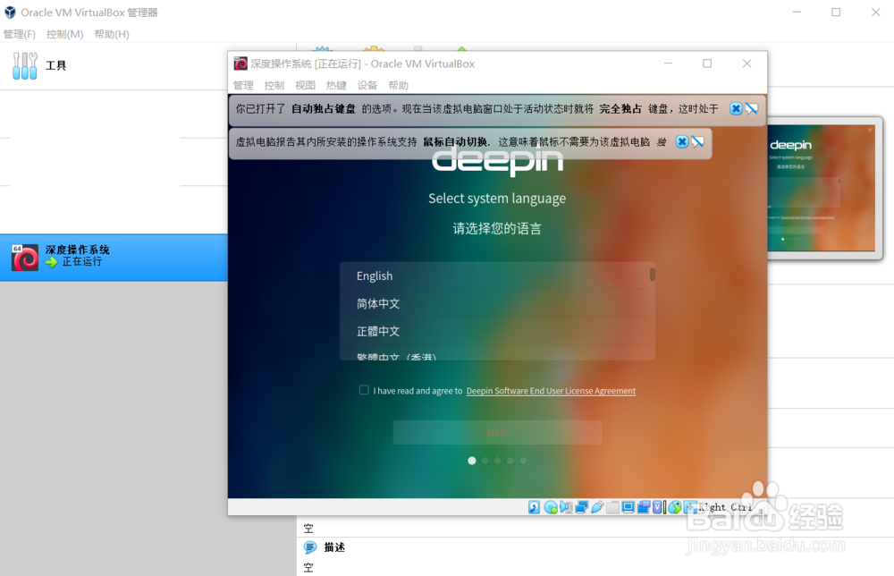This screenshot has height=576, width=894.
Task: Open 帮助(H) menu in VirtualBox Manager
Action: [x=112, y=34]
